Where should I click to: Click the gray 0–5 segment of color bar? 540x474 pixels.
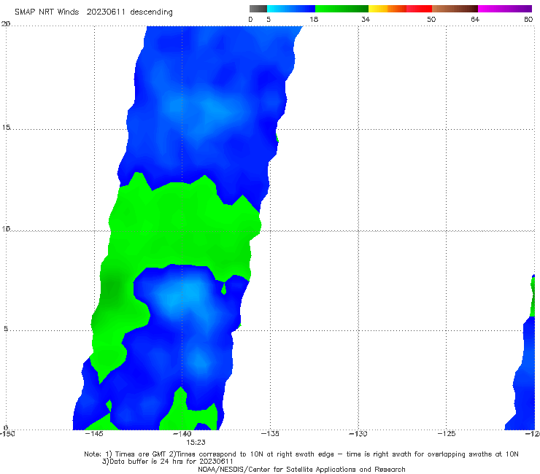point(258,9)
